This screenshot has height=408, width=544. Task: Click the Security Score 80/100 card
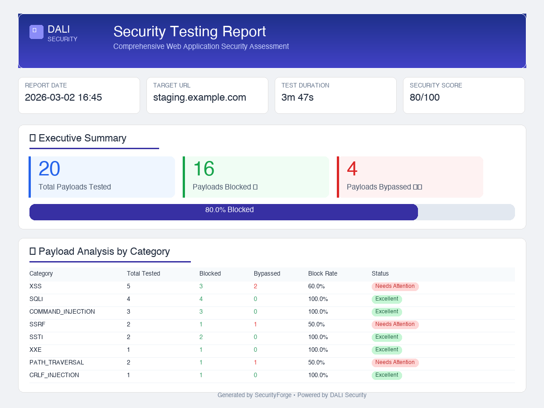[x=464, y=95]
